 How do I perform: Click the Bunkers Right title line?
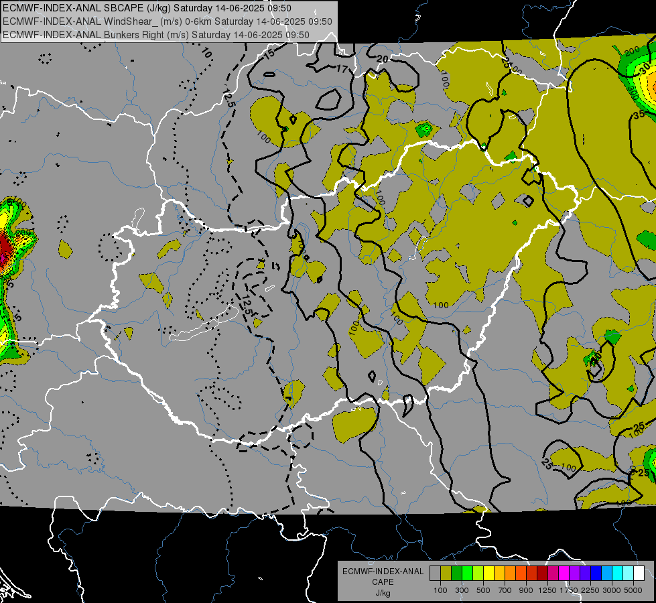pyautogui.click(x=156, y=35)
